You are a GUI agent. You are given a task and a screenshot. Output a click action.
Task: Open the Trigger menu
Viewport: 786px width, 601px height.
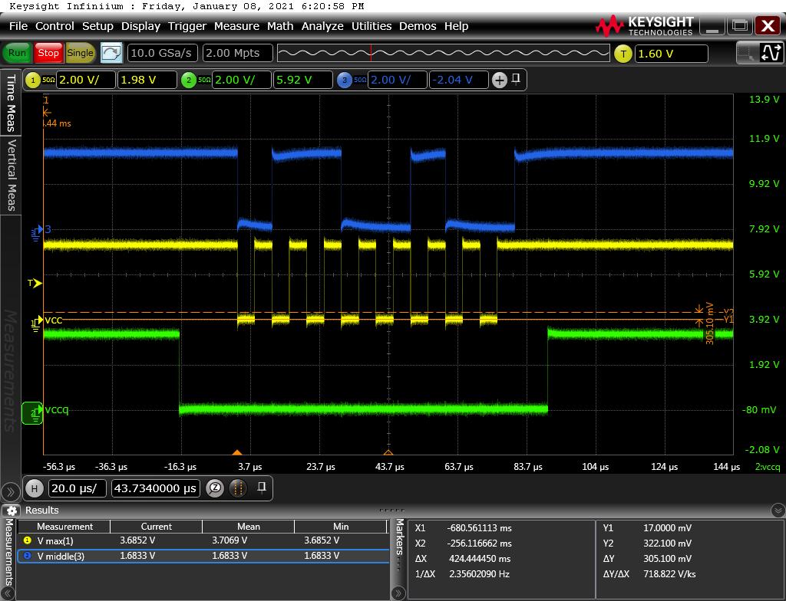click(x=187, y=26)
